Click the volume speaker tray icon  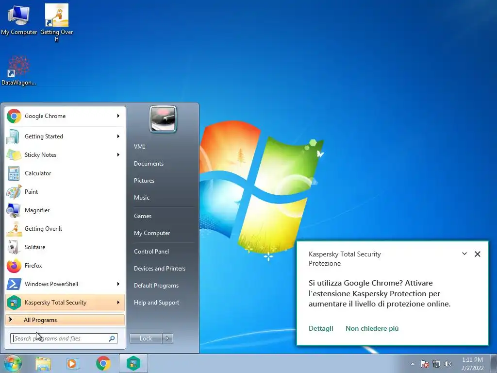tap(448, 364)
